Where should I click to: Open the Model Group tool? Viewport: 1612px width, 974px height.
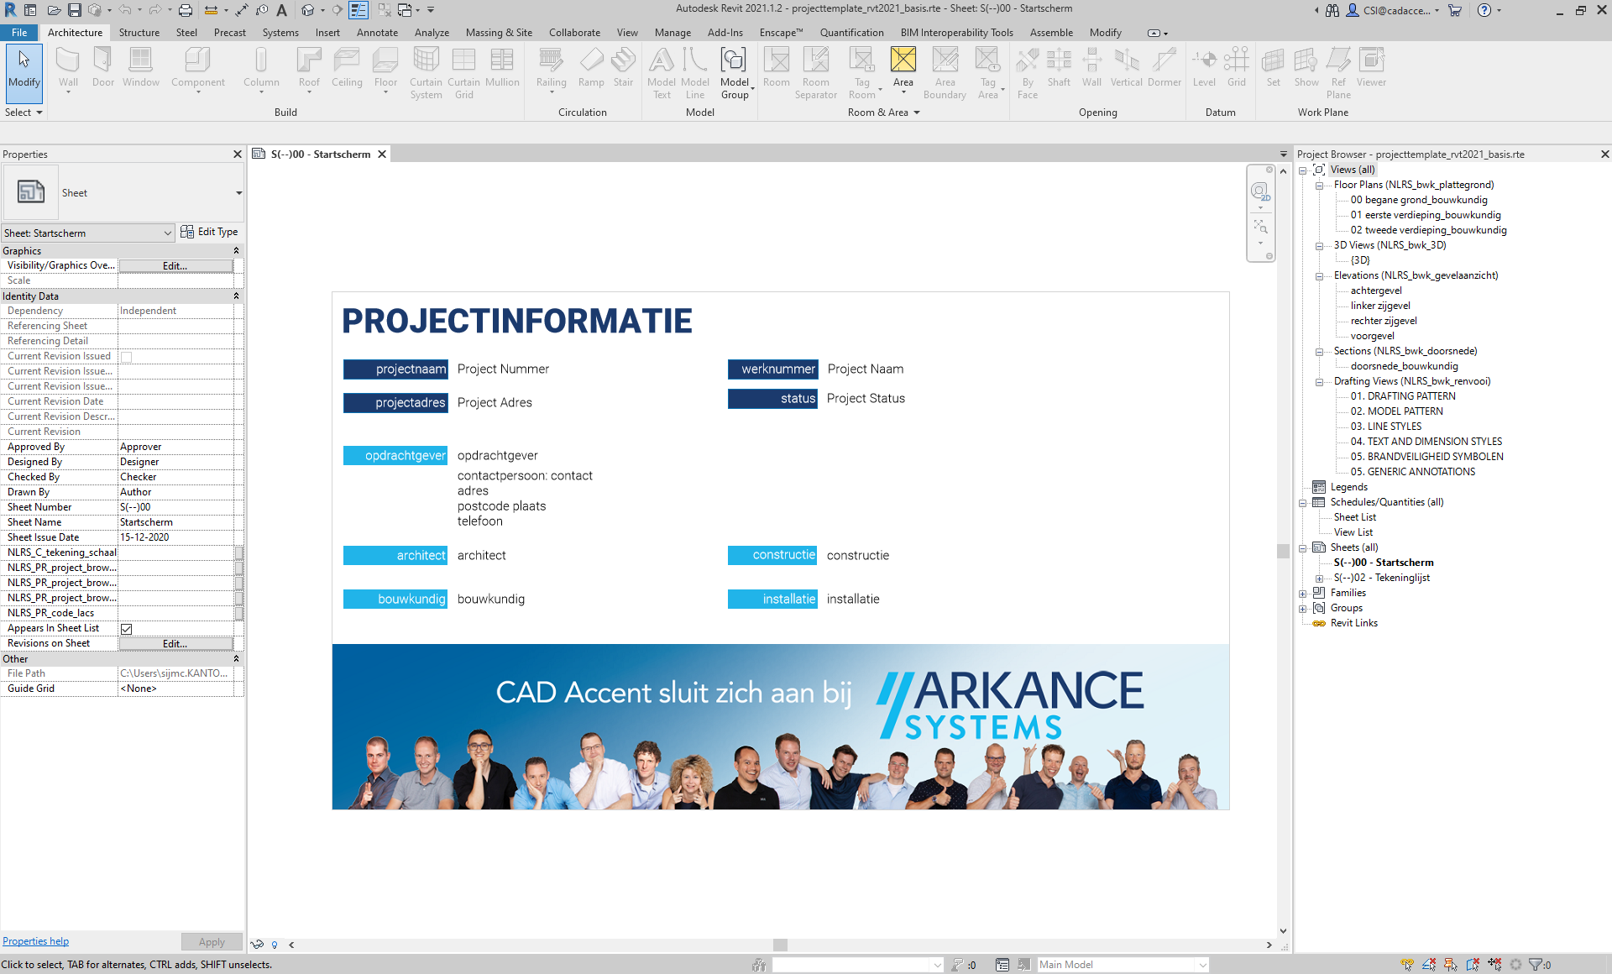point(735,74)
